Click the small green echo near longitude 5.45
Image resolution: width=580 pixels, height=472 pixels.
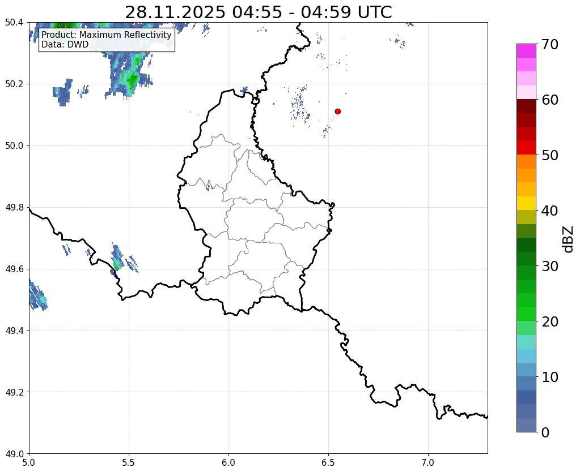[x=117, y=265]
